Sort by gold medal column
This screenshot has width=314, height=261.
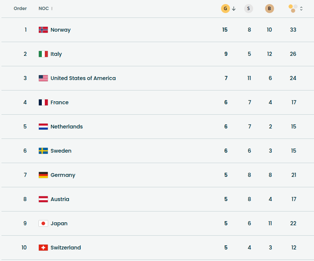pyautogui.click(x=226, y=9)
